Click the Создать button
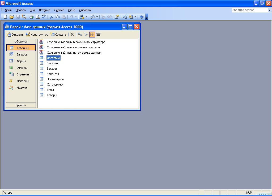The width and height of the screenshot is (272, 196). coord(58,35)
